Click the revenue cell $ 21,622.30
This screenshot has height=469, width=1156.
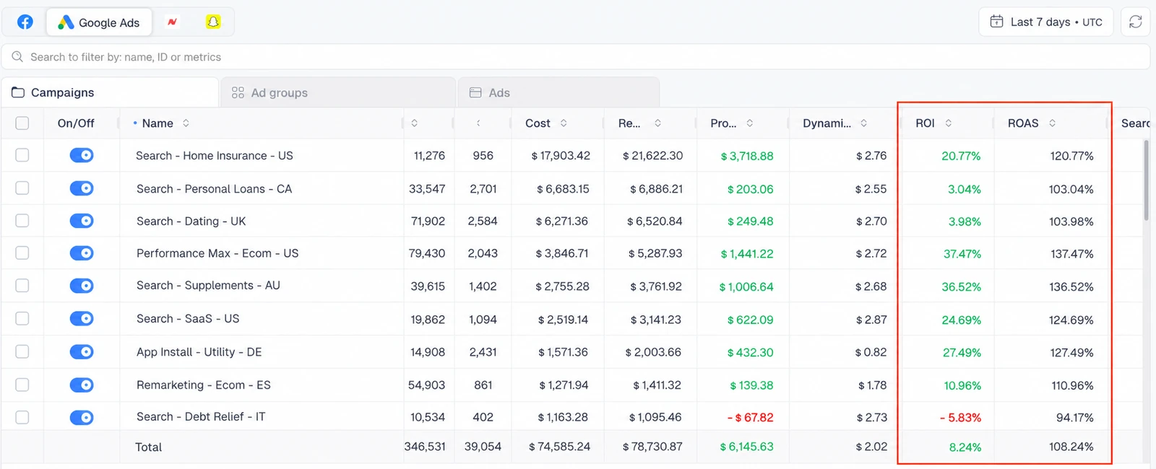point(652,156)
